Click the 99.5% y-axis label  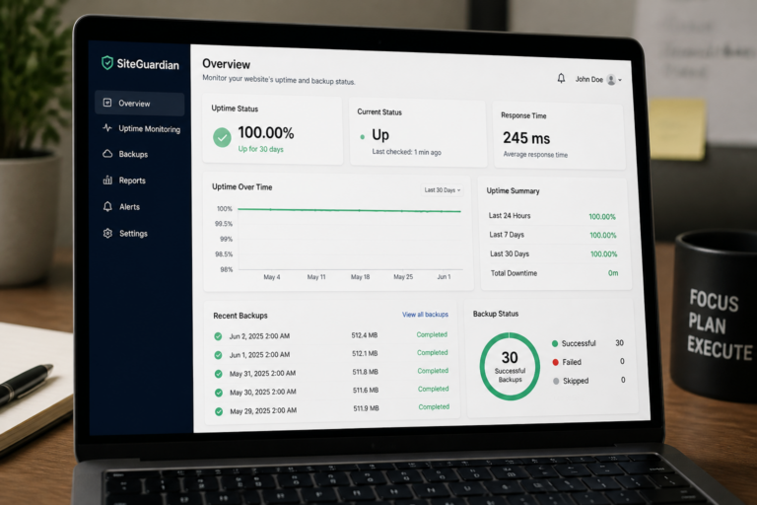224,224
